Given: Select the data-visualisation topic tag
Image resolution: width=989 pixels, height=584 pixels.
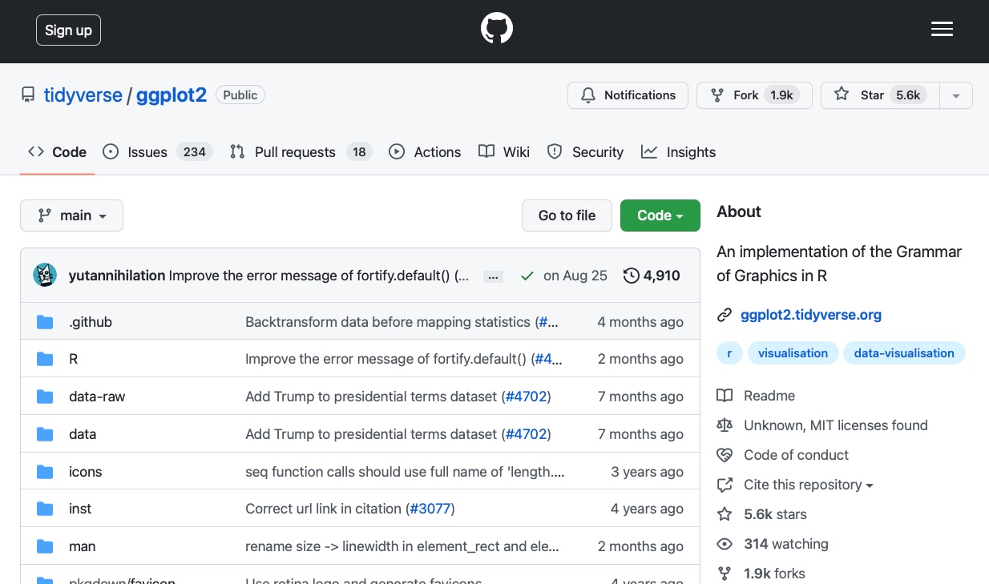Looking at the screenshot, I should tap(903, 353).
